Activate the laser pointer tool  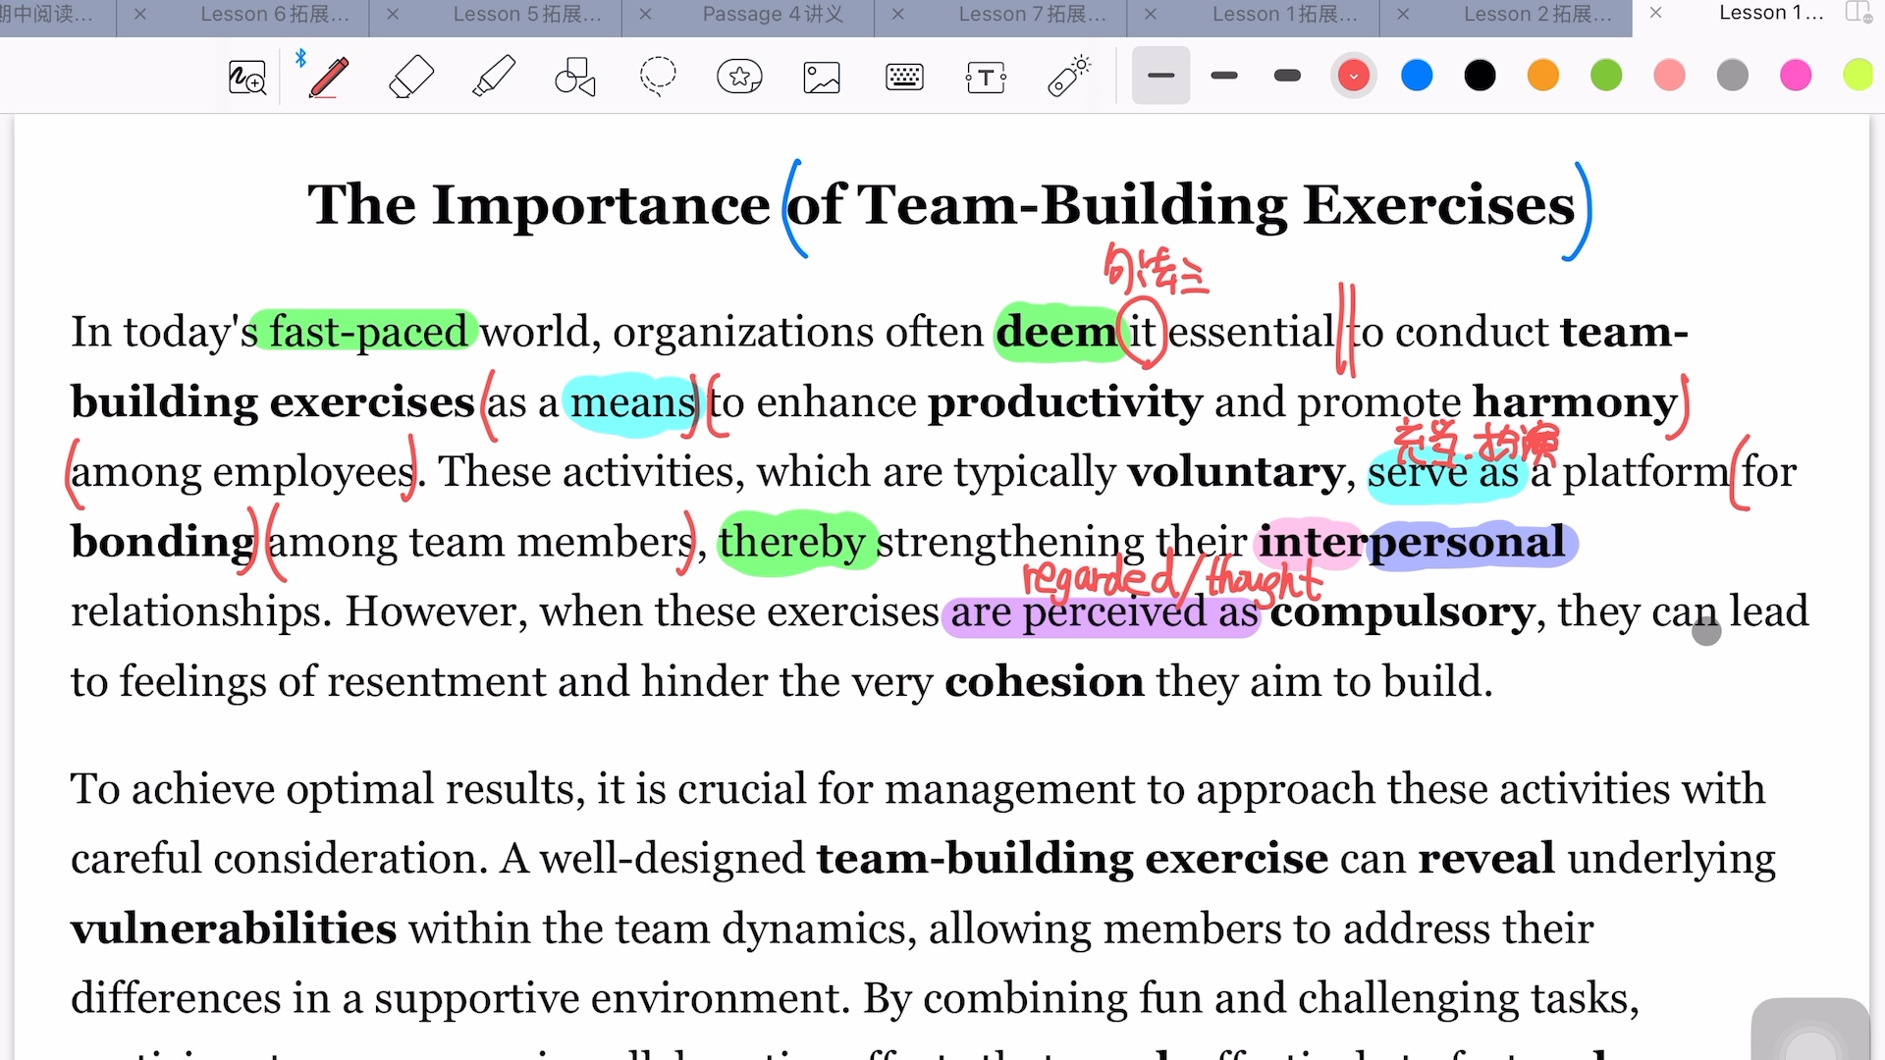[x=1068, y=77]
